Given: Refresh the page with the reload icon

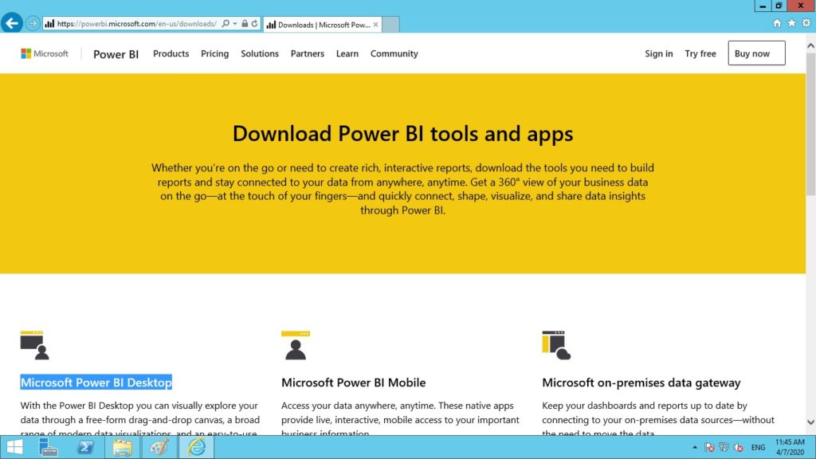Looking at the screenshot, I should [254, 23].
